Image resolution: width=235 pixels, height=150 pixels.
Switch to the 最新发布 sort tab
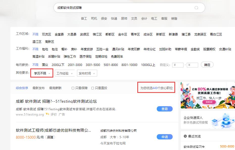click(x=38, y=88)
